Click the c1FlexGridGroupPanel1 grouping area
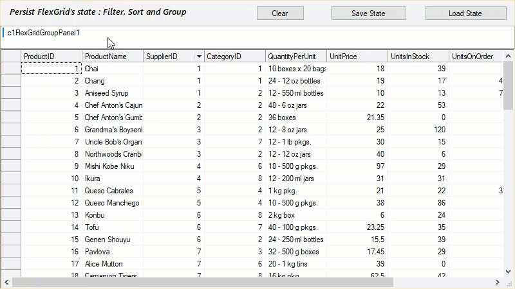Image resolution: width=515 pixels, height=289 pixels. coord(257,37)
